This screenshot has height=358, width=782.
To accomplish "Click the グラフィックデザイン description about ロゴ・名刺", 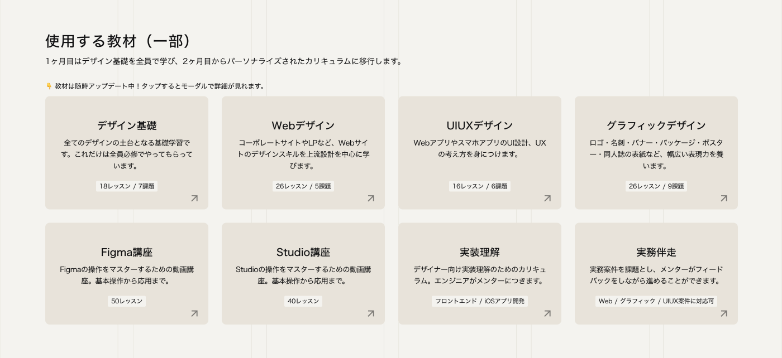I will click(656, 154).
